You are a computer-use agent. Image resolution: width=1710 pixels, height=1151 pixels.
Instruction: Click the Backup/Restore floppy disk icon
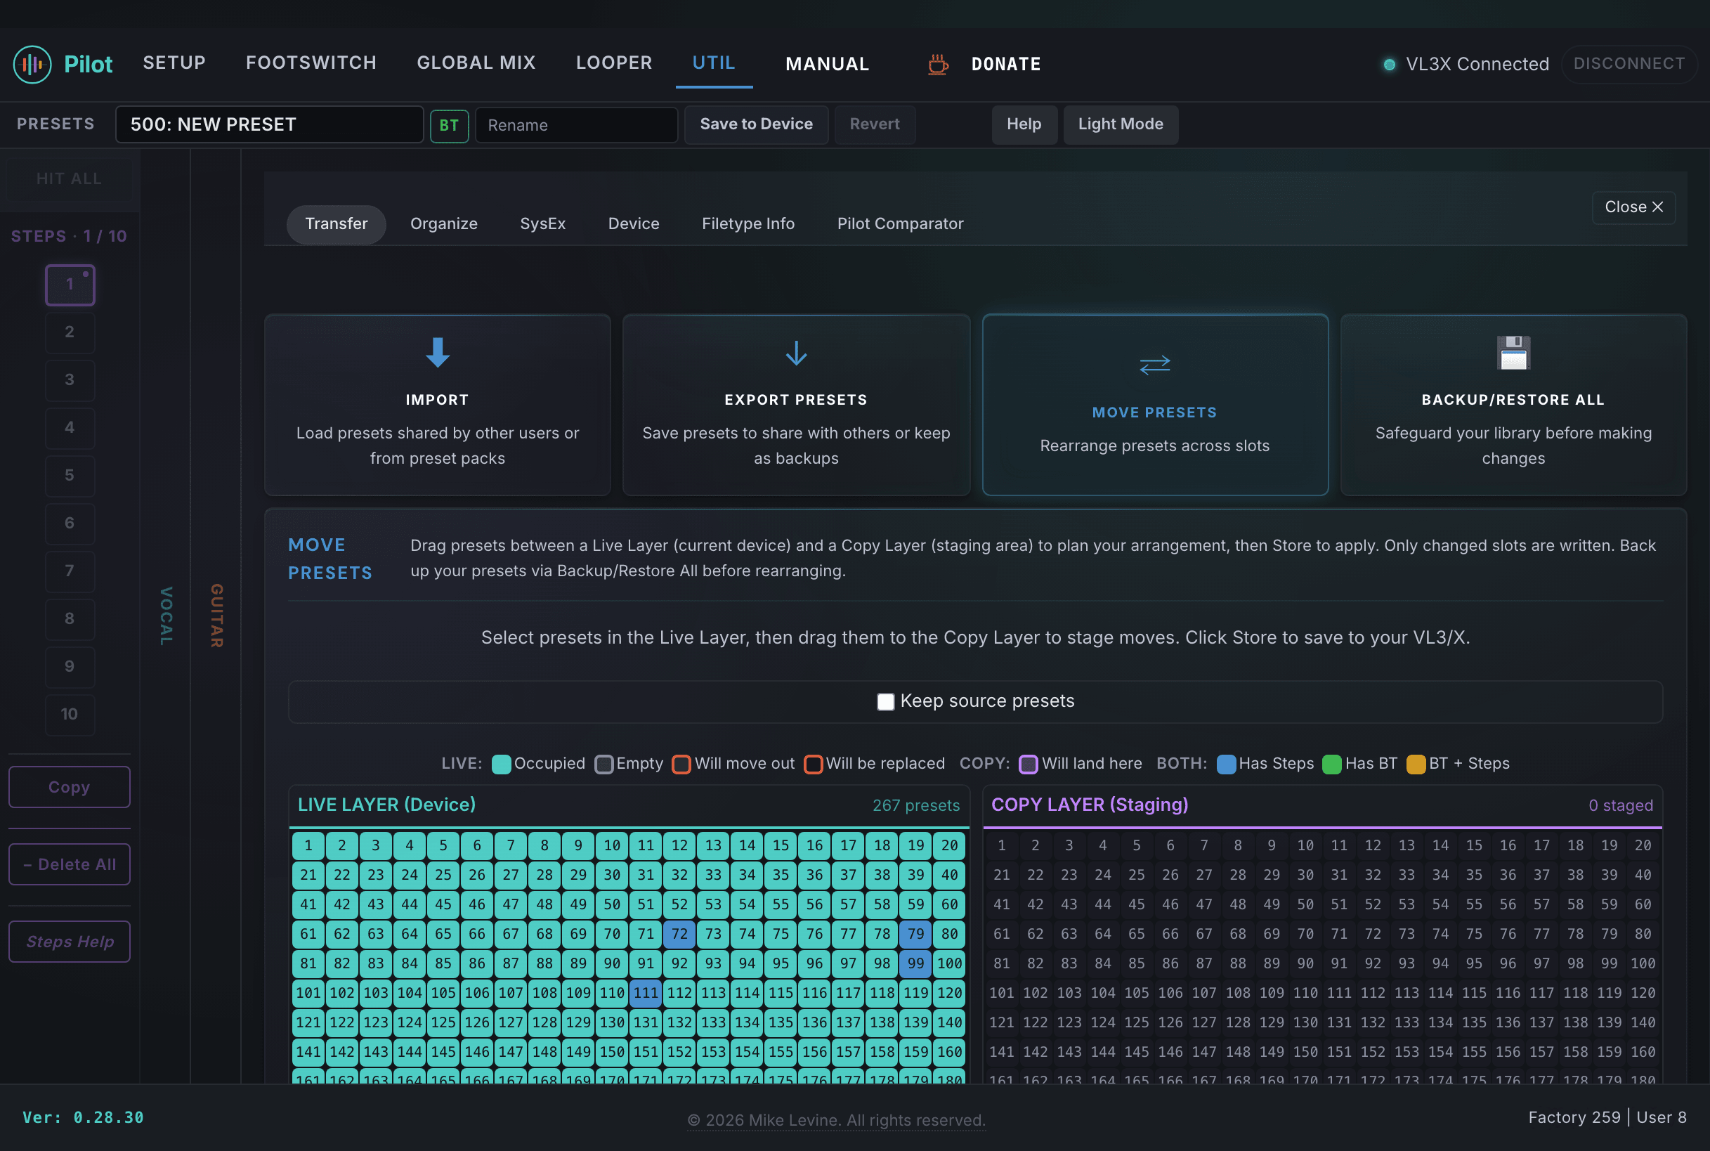1513,352
